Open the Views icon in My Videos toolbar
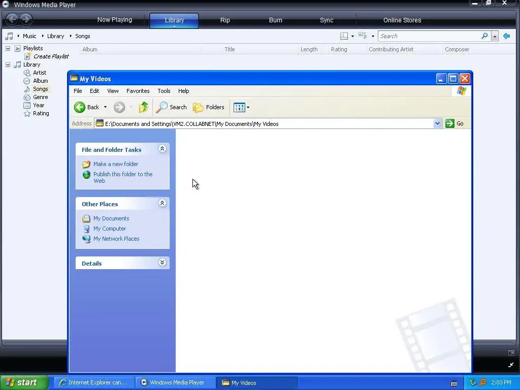This screenshot has height=390, width=520. click(x=239, y=107)
